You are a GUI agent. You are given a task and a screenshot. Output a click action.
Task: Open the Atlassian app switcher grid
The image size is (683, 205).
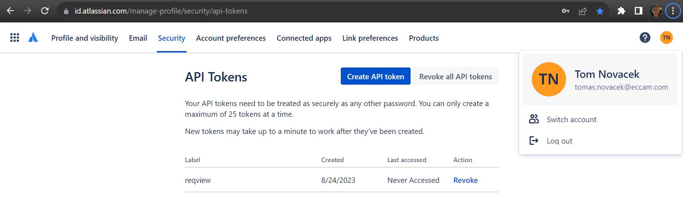15,37
